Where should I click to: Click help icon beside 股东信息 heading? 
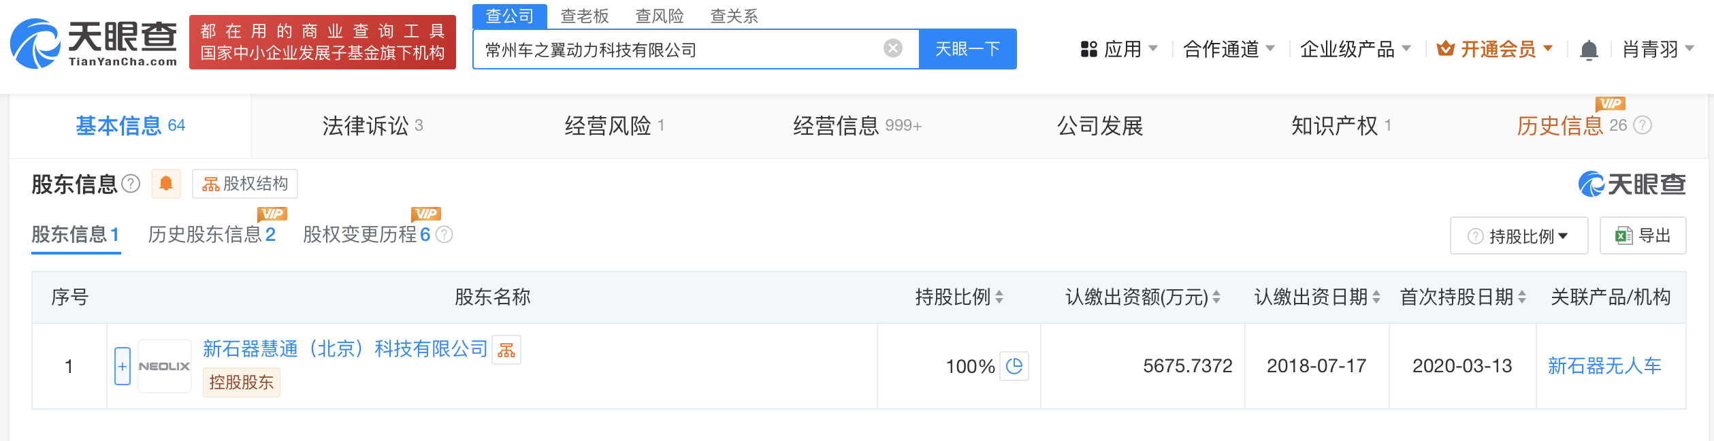[x=131, y=184]
